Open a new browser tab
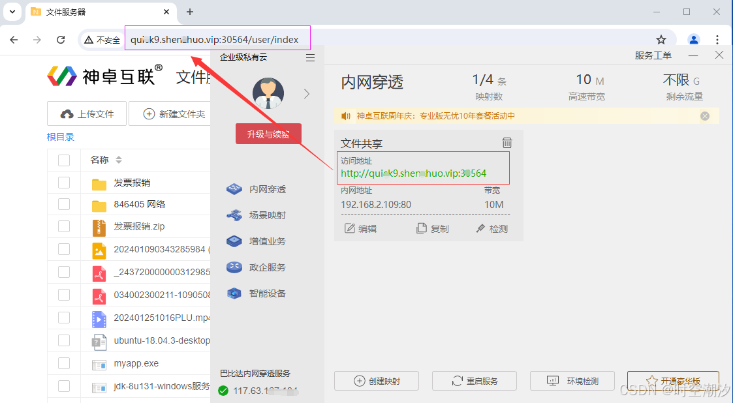 [x=190, y=12]
